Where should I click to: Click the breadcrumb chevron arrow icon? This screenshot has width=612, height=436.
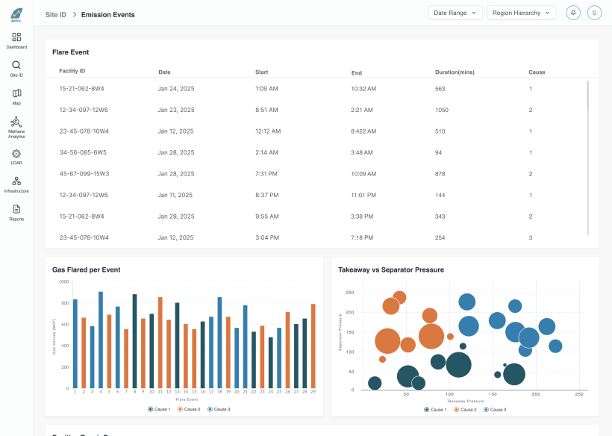point(74,15)
